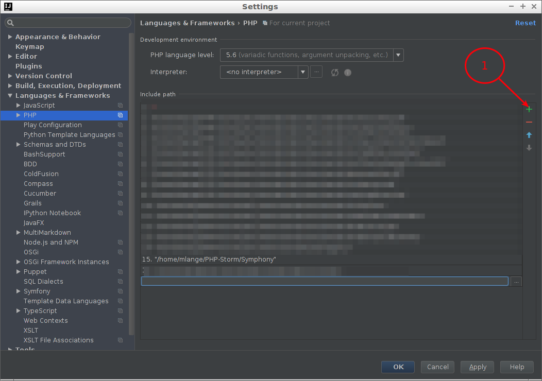
Task: Collapse Languages & Frameworks section
Action: (10, 95)
